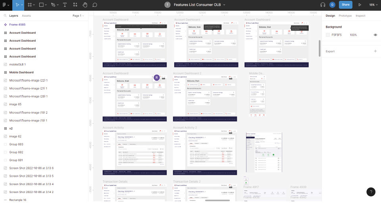Present the prototype with play button
The height and width of the screenshot is (214, 381).
click(x=360, y=5)
